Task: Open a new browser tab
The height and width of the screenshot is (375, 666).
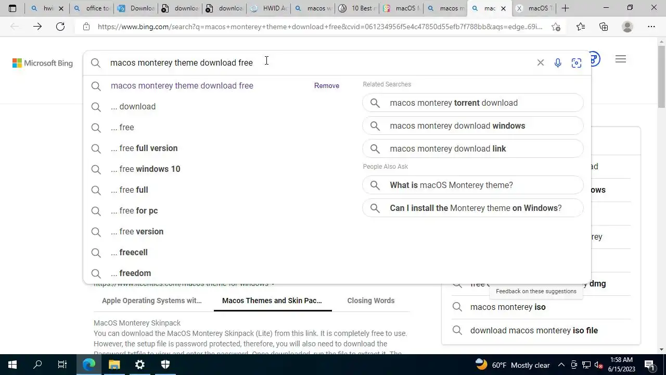Action: click(x=566, y=8)
